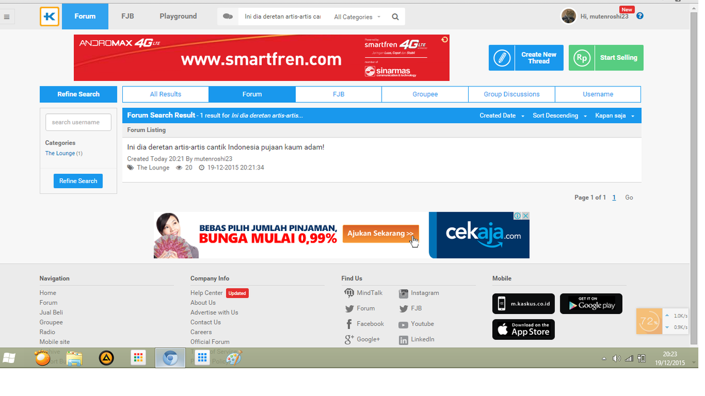Click the m.kaskus.co.id mobile badge
The image size is (705, 396).
tap(523, 304)
